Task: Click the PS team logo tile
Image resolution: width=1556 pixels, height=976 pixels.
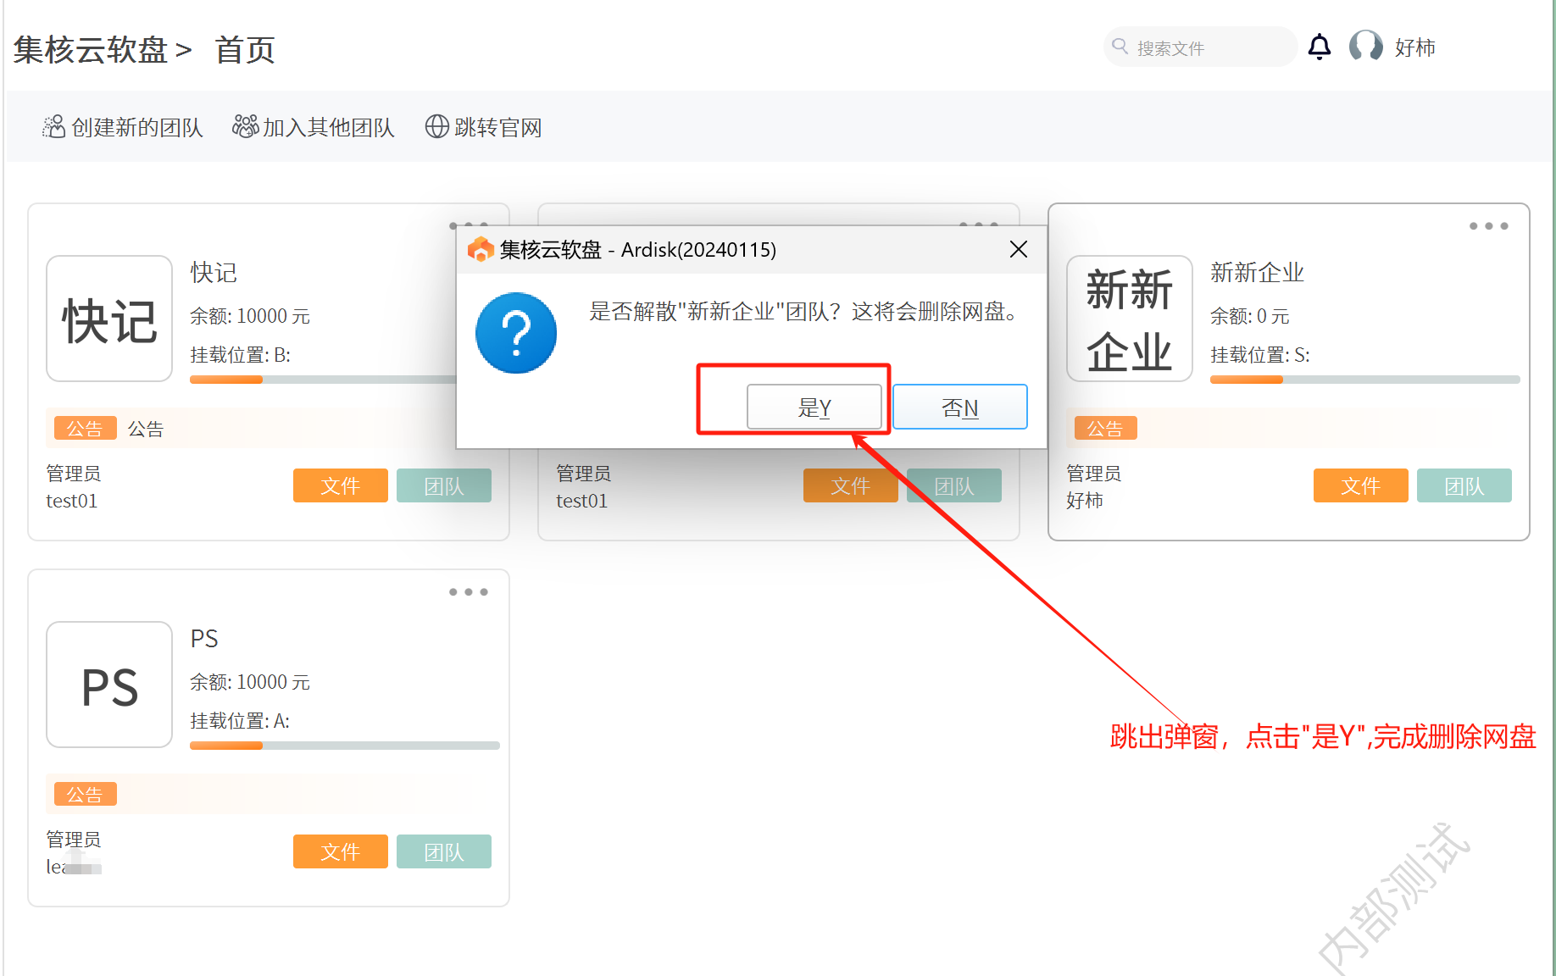Action: click(109, 685)
